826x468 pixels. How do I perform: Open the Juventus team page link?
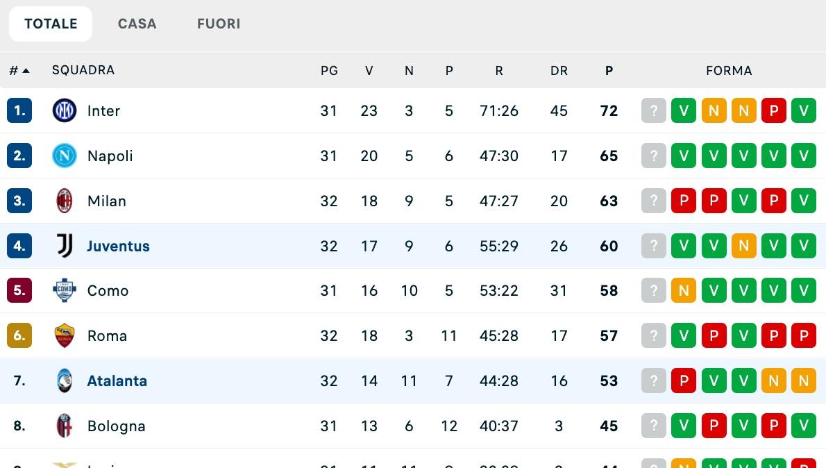click(118, 246)
